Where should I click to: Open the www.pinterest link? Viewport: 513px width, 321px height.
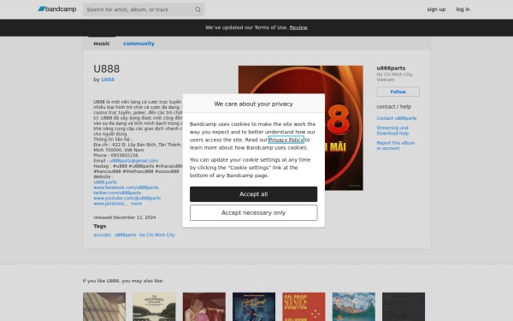pos(110,204)
